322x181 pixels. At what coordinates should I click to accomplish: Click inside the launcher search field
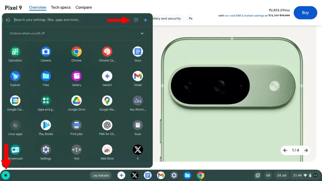click(63, 20)
